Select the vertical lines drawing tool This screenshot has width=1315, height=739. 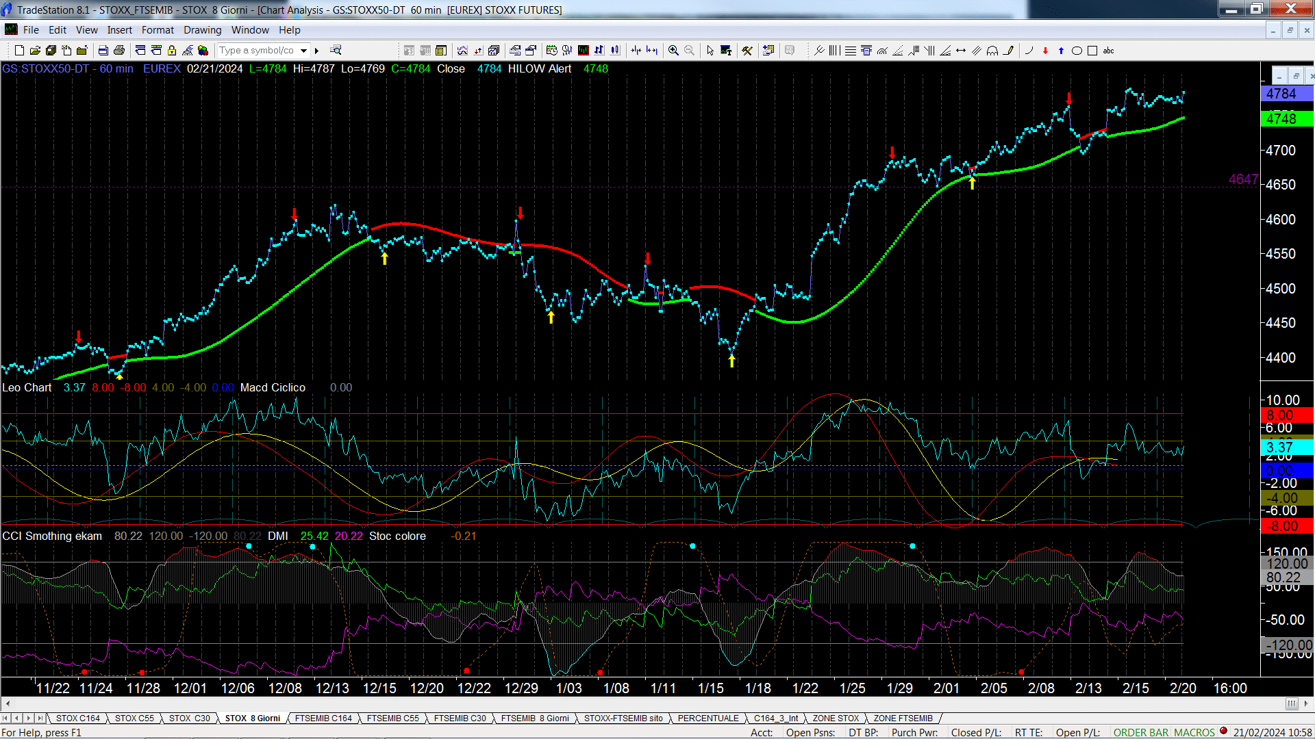[834, 51]
